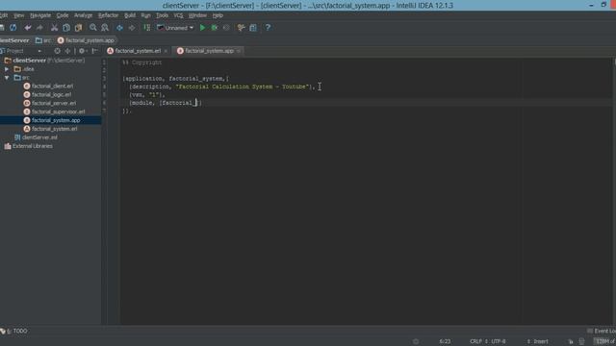Open Project Structure toolbar icon
This screenshot has height=346, width=616.
(x=253, y=28)
